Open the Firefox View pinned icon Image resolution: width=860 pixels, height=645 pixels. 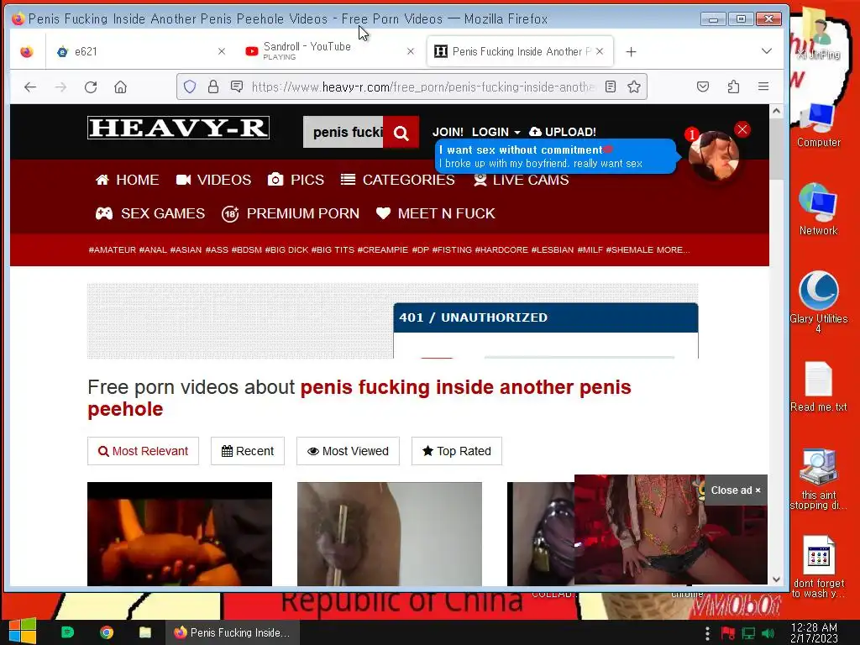pyautogui.click(x=26, y=51)
